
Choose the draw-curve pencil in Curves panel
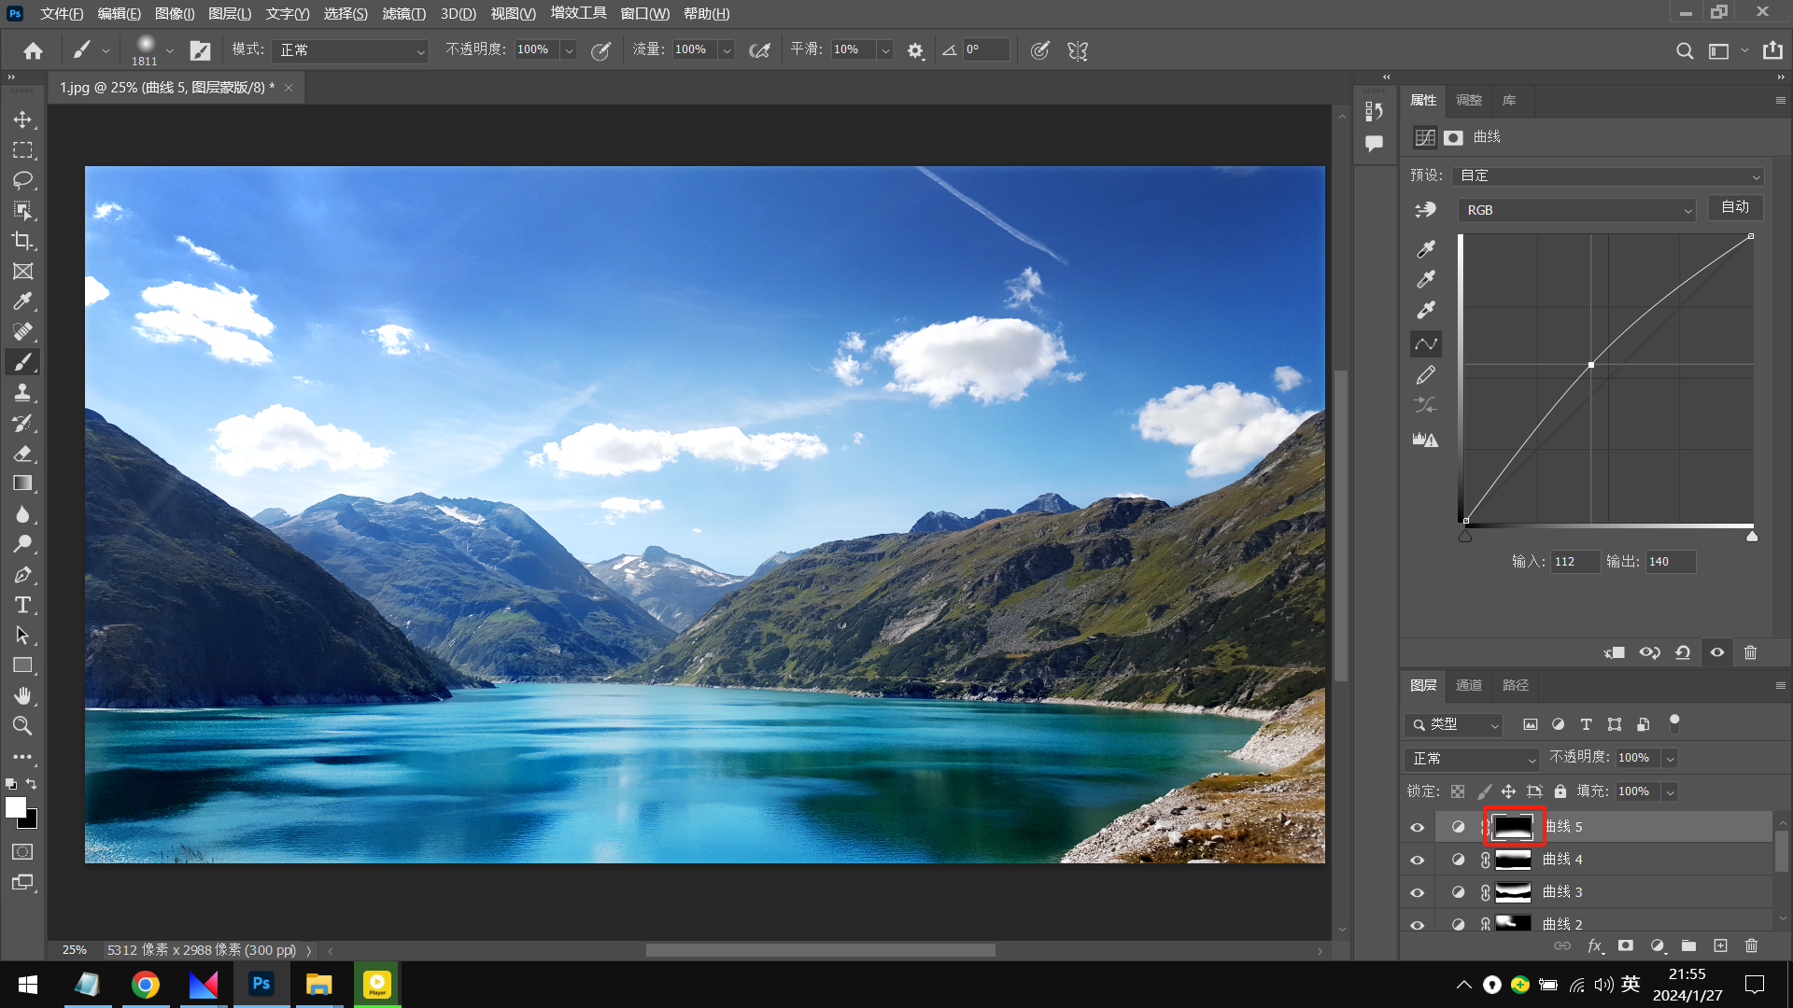coord(1426,375)
